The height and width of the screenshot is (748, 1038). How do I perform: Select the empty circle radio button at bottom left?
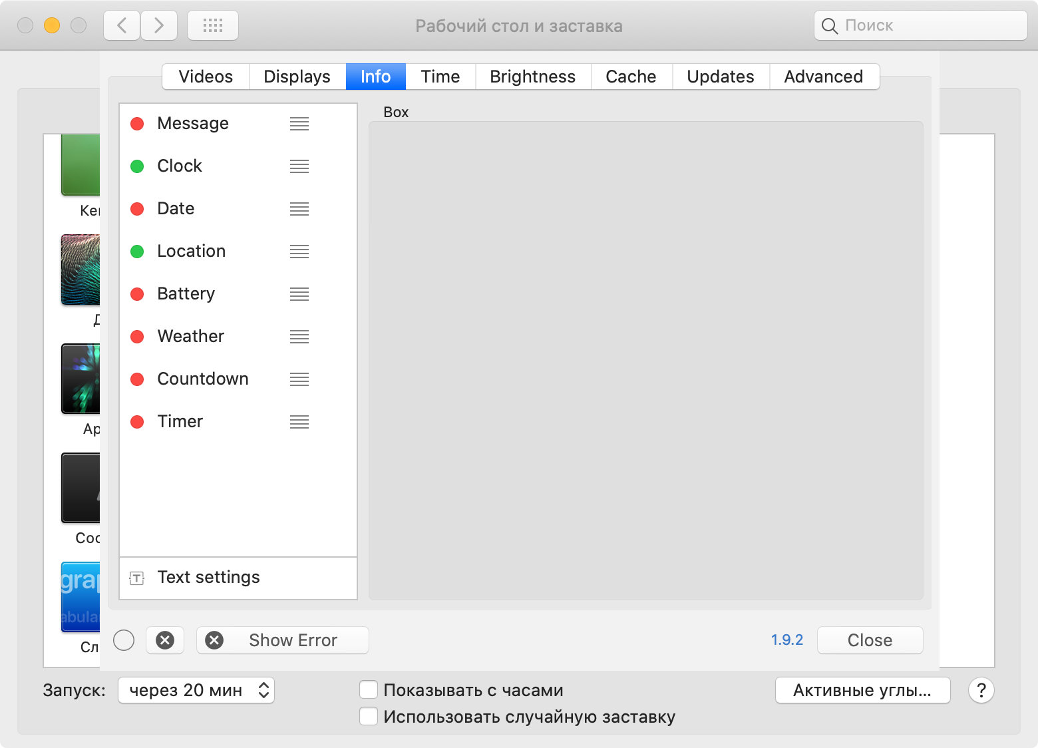point(124,640)
